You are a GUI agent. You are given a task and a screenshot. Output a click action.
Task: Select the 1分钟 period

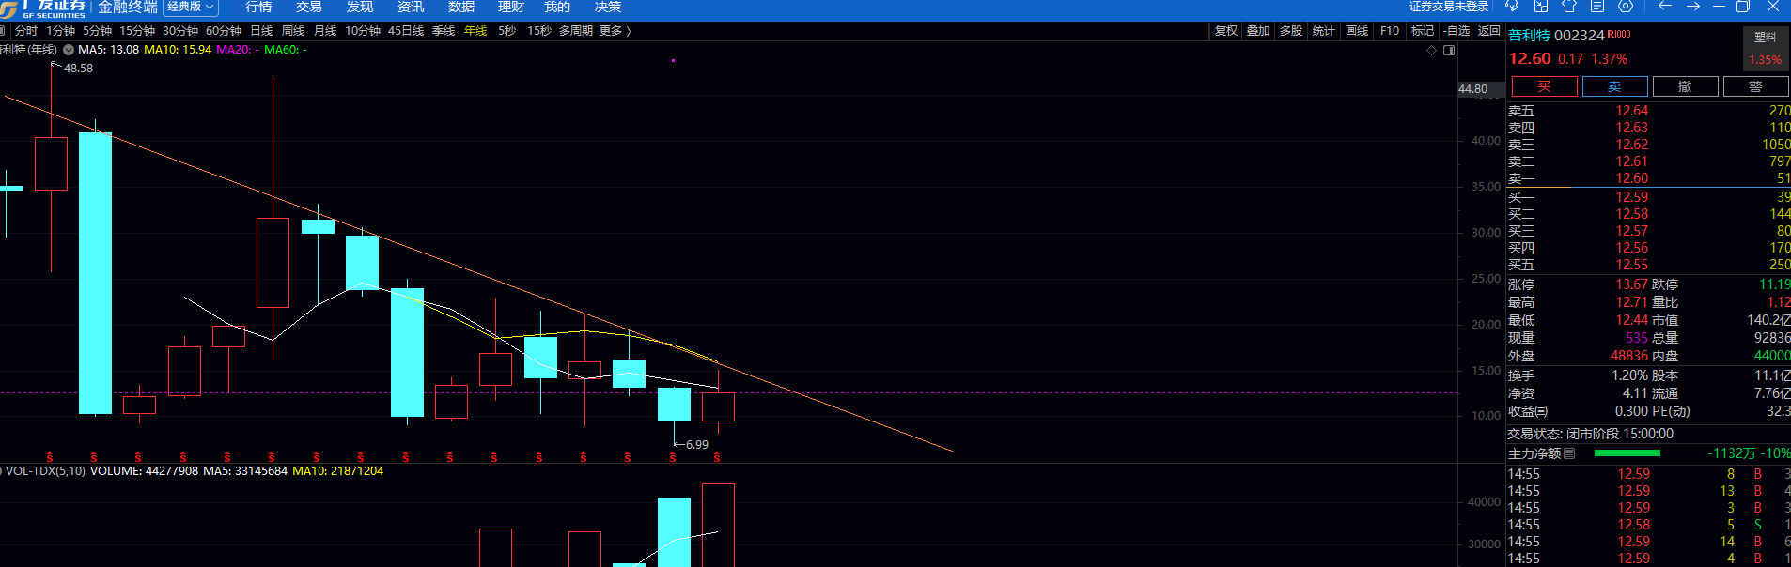click(60, 31)
